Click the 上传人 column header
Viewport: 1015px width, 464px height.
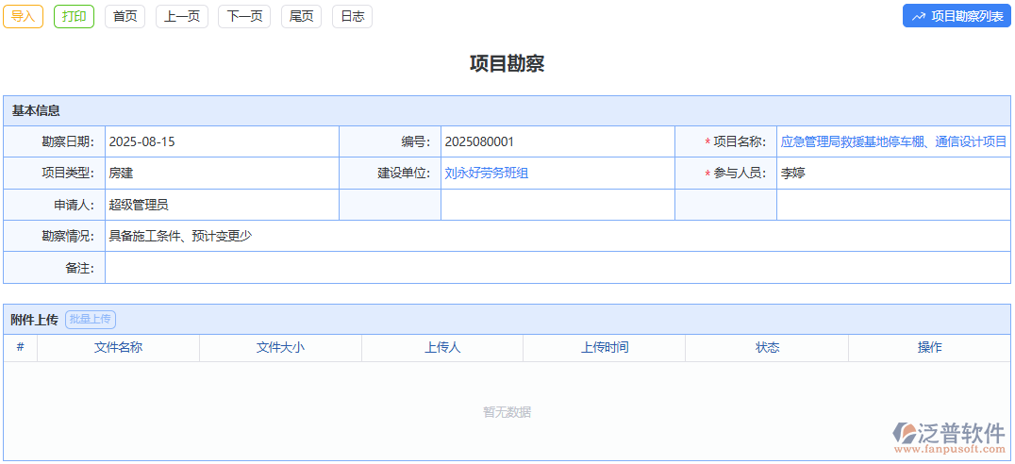tap(442, 347)
